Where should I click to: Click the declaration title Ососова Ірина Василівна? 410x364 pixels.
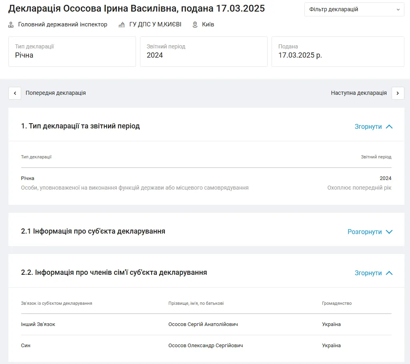[x=136, y=8]
